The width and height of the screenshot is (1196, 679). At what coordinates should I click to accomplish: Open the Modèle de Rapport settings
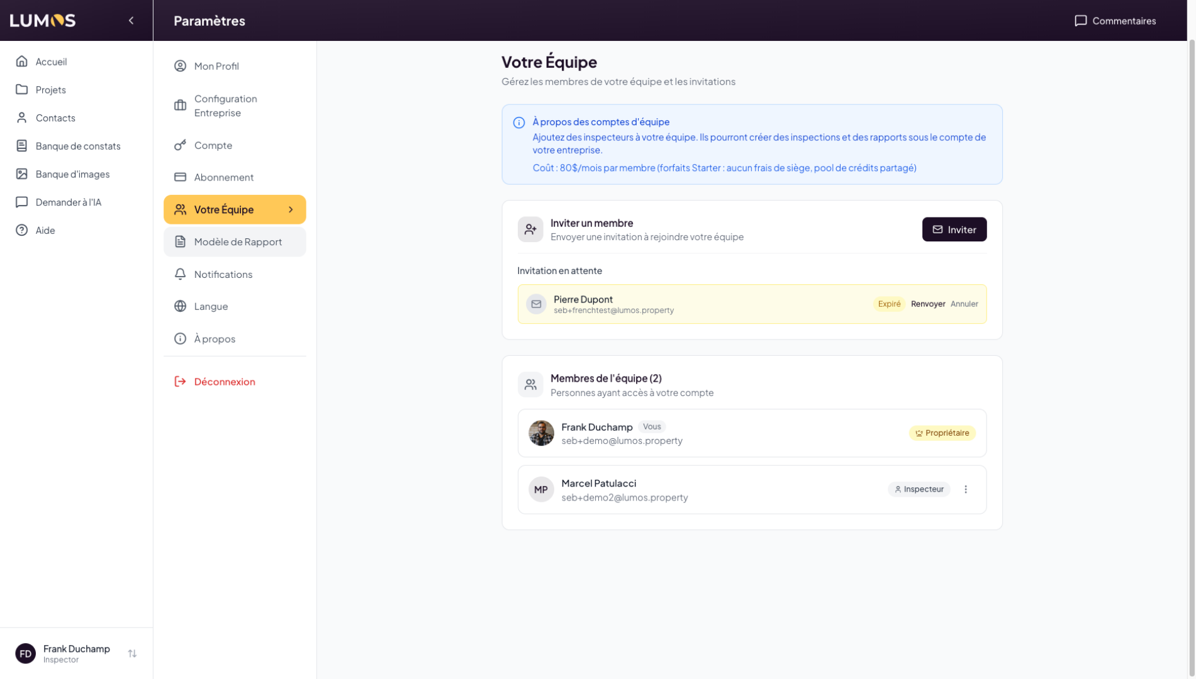tap(237, 242)
